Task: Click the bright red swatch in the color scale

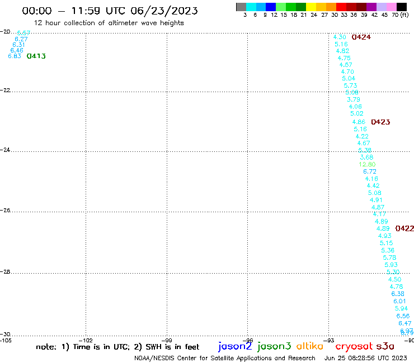Action: (341, 7)
